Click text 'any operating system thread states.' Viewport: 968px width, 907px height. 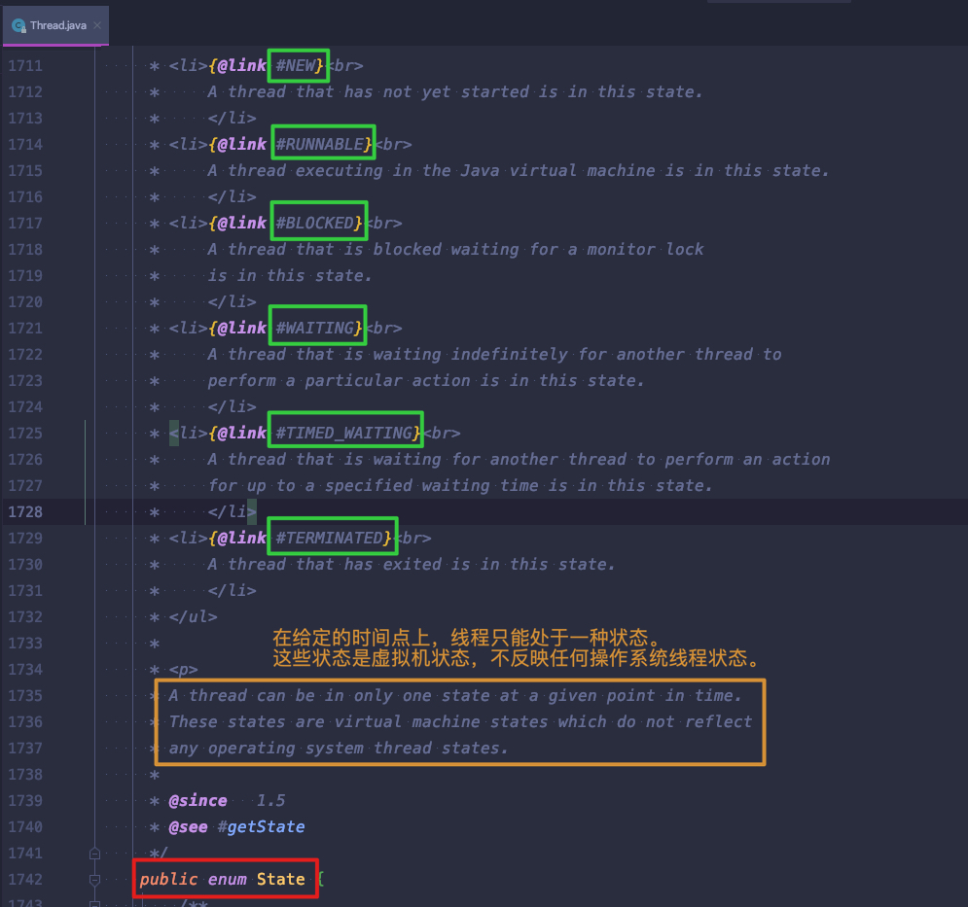coord(339,748)
